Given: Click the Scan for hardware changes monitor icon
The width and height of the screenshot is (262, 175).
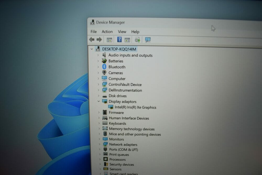Looking at the screenshot, I should click(148, 40).
